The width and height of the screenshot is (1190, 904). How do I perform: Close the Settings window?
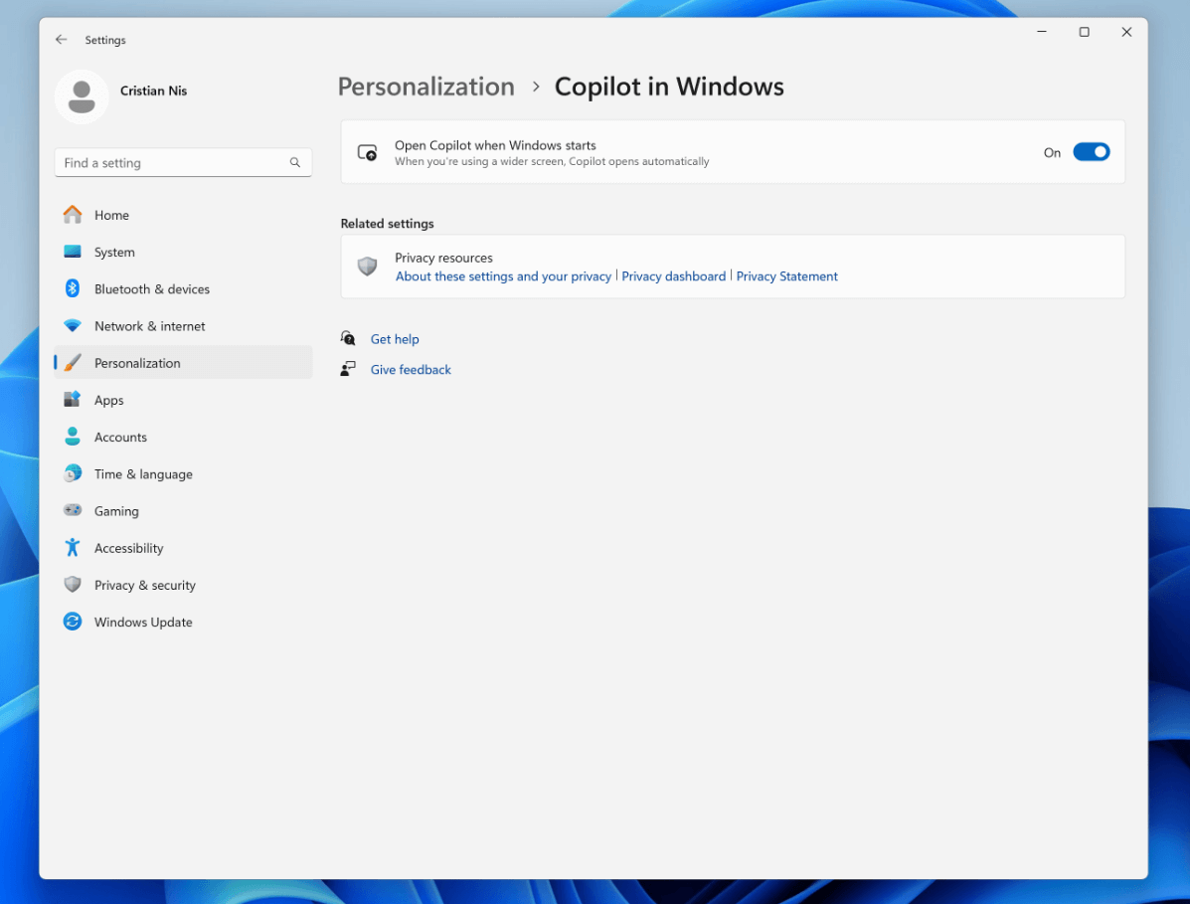point(1126,32)
